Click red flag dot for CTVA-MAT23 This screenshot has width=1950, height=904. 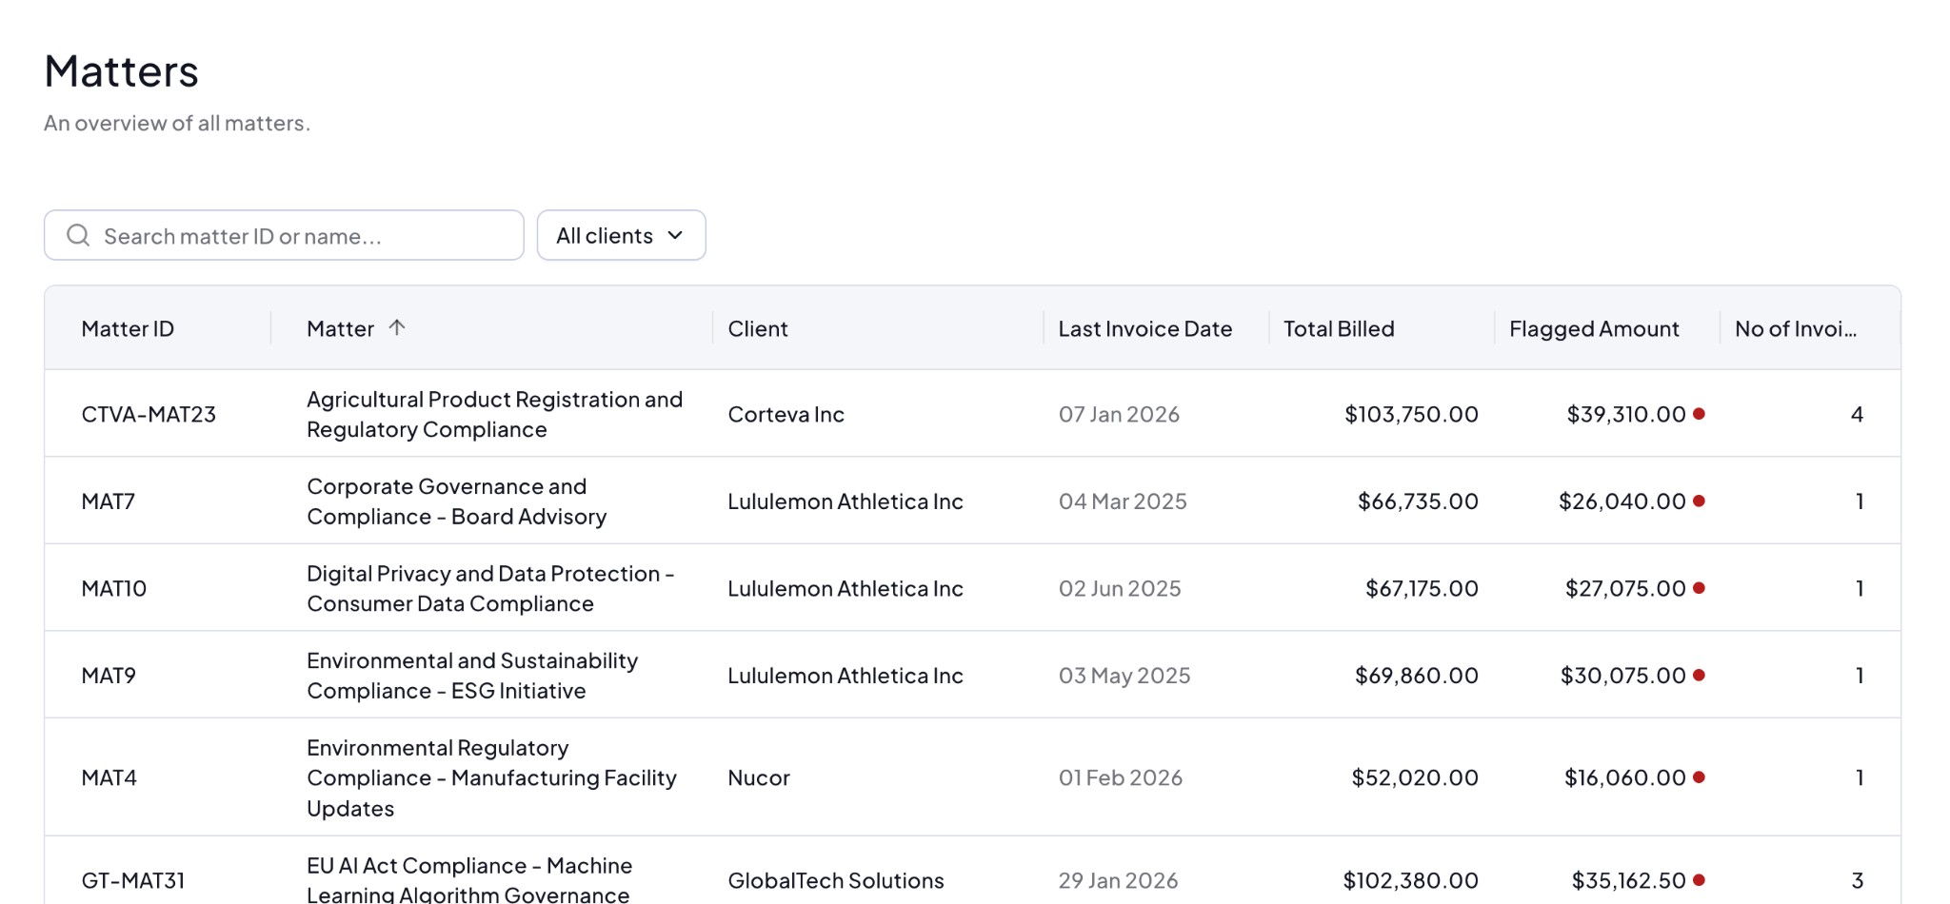click(x=1699, y=414)
